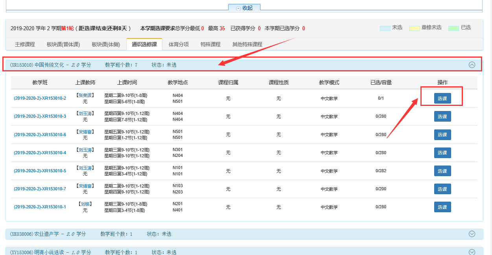
Task: Expand the 明清小说选读 course chevron icon
Action: point(472,252)
